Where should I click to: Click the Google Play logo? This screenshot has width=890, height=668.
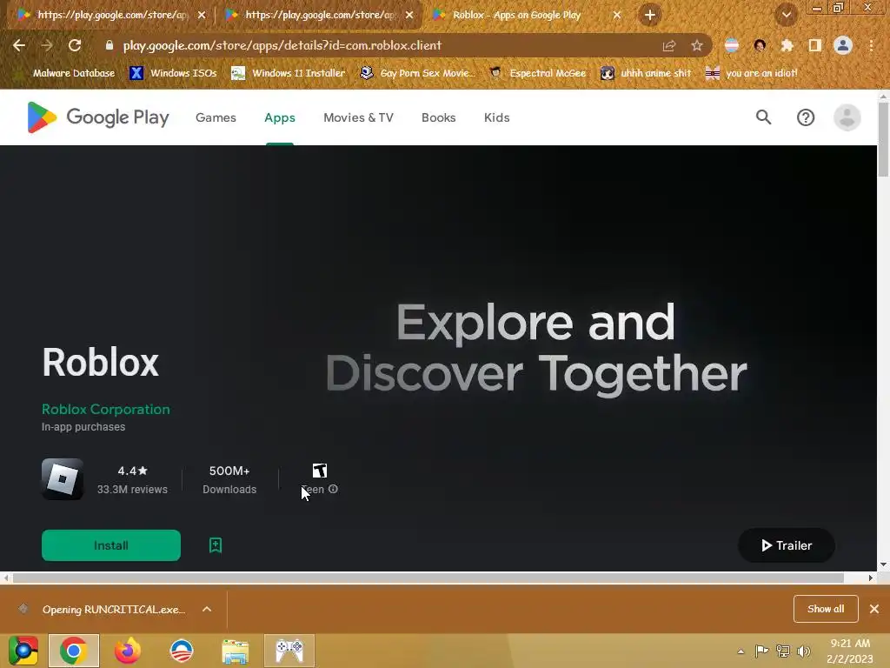tap(98, 117)
